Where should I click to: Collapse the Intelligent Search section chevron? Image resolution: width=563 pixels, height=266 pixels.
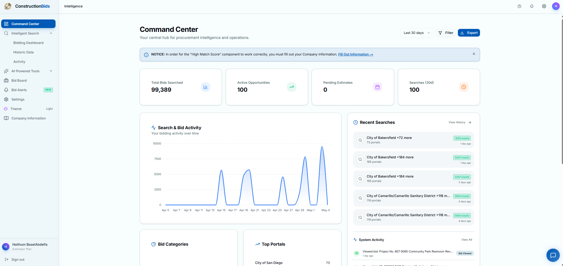51,33
